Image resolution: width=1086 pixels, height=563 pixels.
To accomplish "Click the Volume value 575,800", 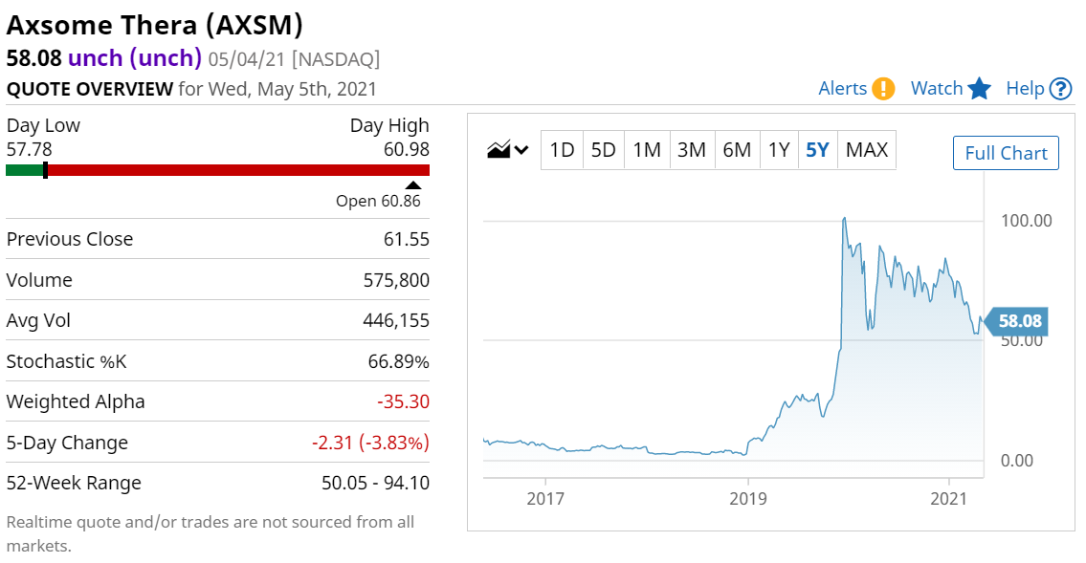I will coord(396,280).
